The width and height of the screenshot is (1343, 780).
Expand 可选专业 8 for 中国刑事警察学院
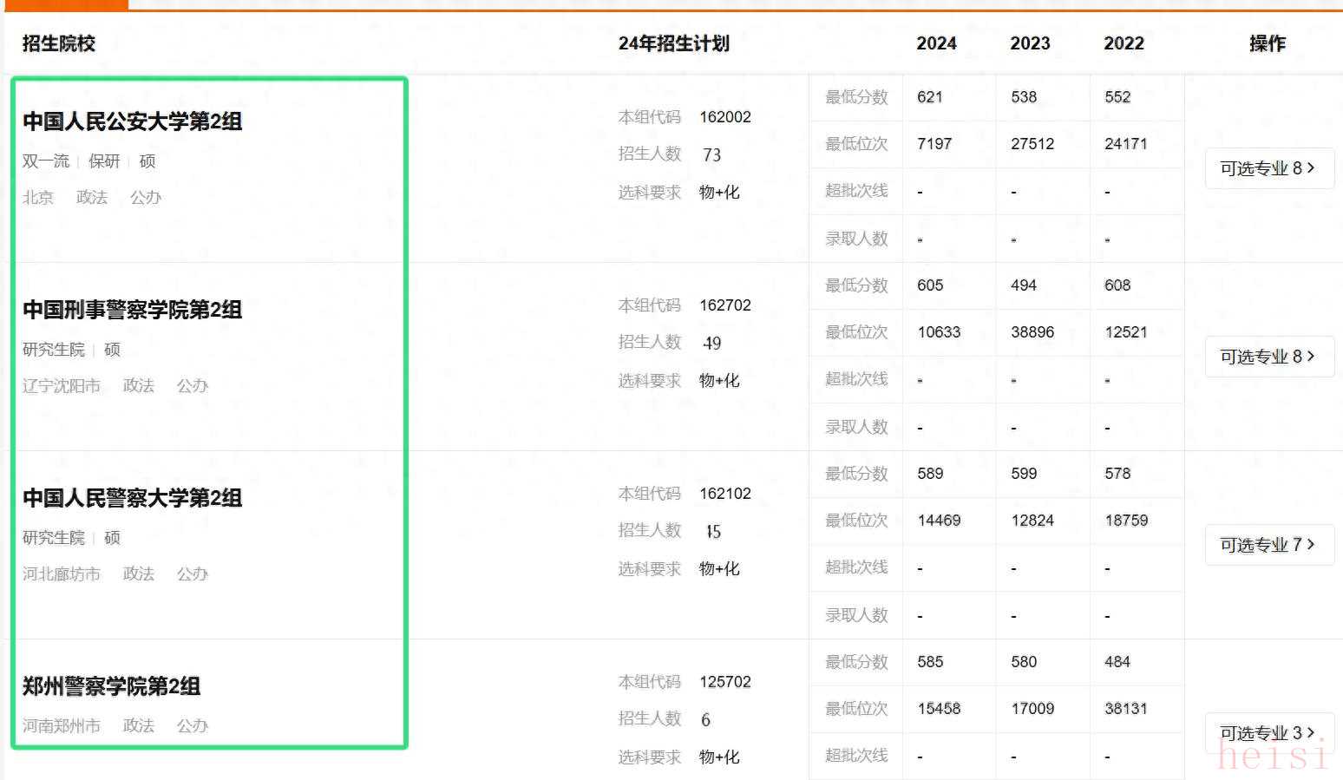pyautogui.click(x=1268, y=357)
